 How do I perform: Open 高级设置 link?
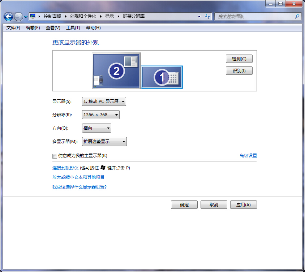(x=248, y=156)
